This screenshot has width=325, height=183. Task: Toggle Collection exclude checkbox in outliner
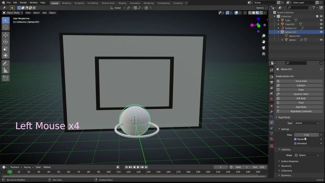(317, 16)
